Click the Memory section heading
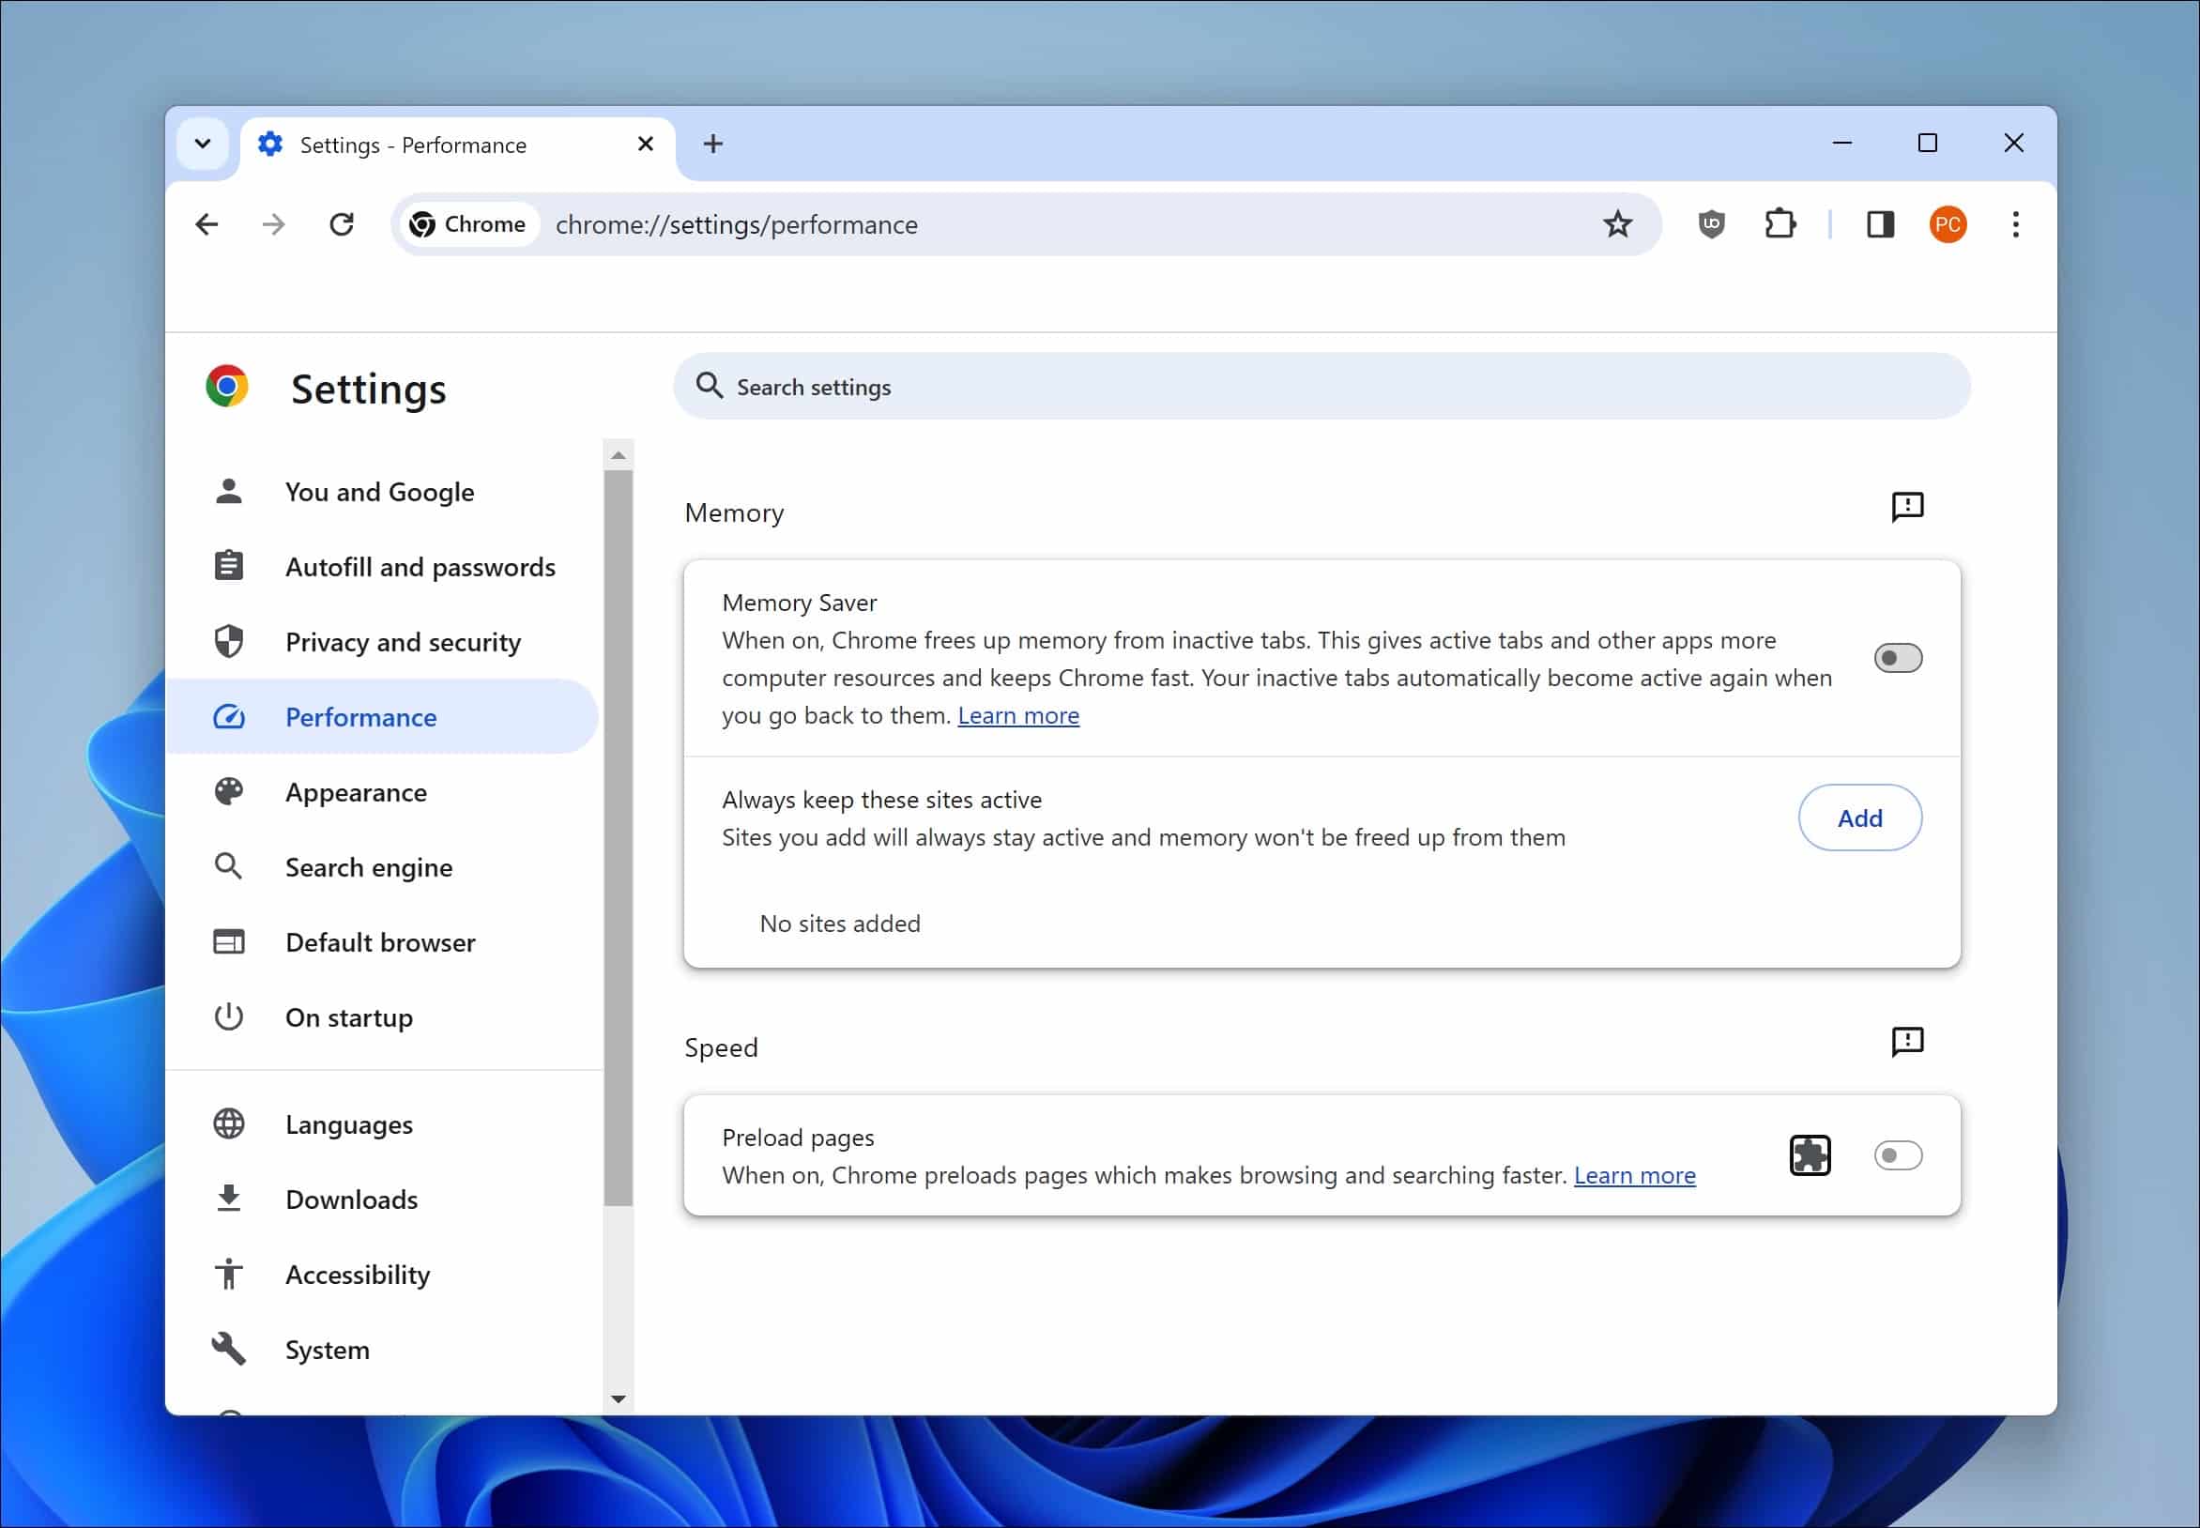 point(733,513)
